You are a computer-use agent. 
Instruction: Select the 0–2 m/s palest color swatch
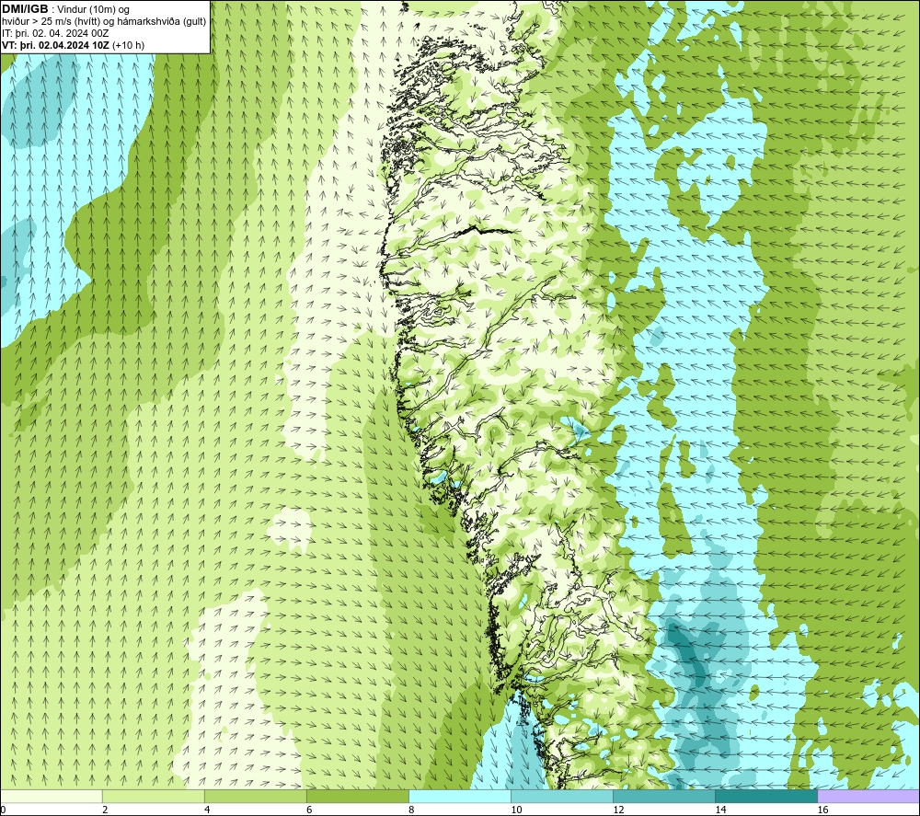click(51, 796)
